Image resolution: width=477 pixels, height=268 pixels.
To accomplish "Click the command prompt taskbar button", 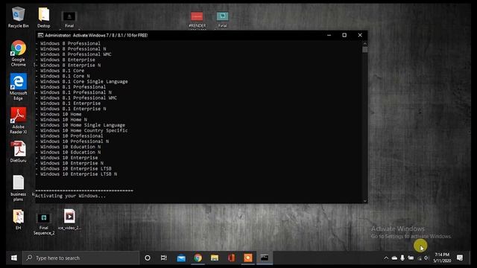I will 265,258.
